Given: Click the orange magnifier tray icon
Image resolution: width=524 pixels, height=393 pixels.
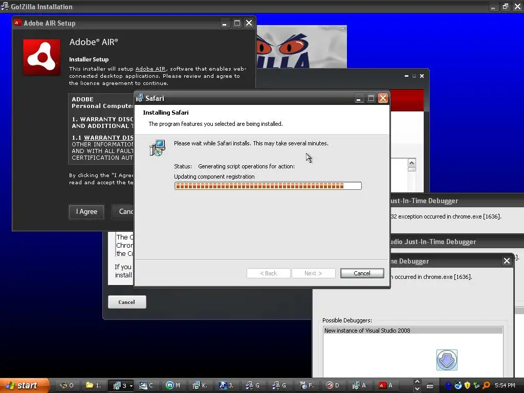Looking at the screenshot, I should (486, 385).
